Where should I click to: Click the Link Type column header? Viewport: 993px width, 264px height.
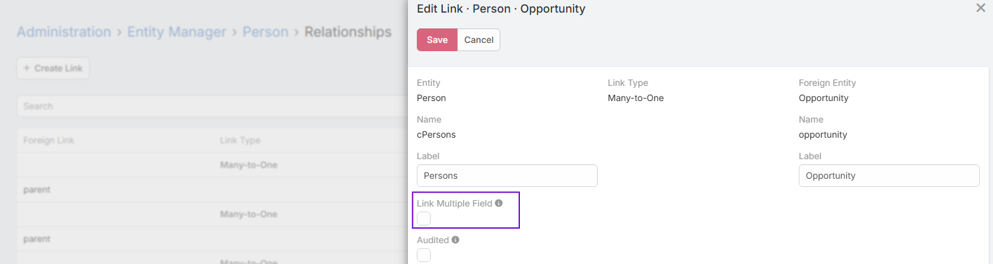click(240, 140)
